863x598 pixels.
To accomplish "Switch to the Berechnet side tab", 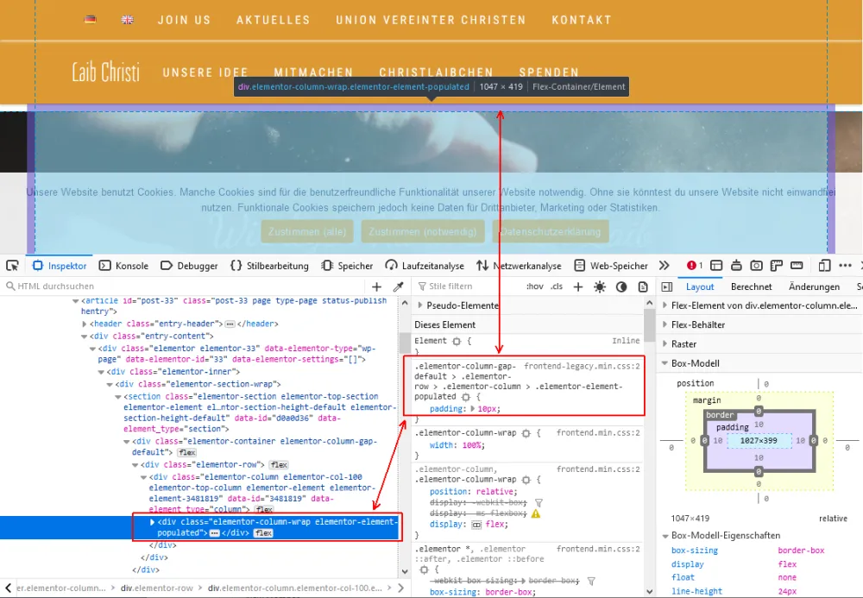I will (752, 286).
